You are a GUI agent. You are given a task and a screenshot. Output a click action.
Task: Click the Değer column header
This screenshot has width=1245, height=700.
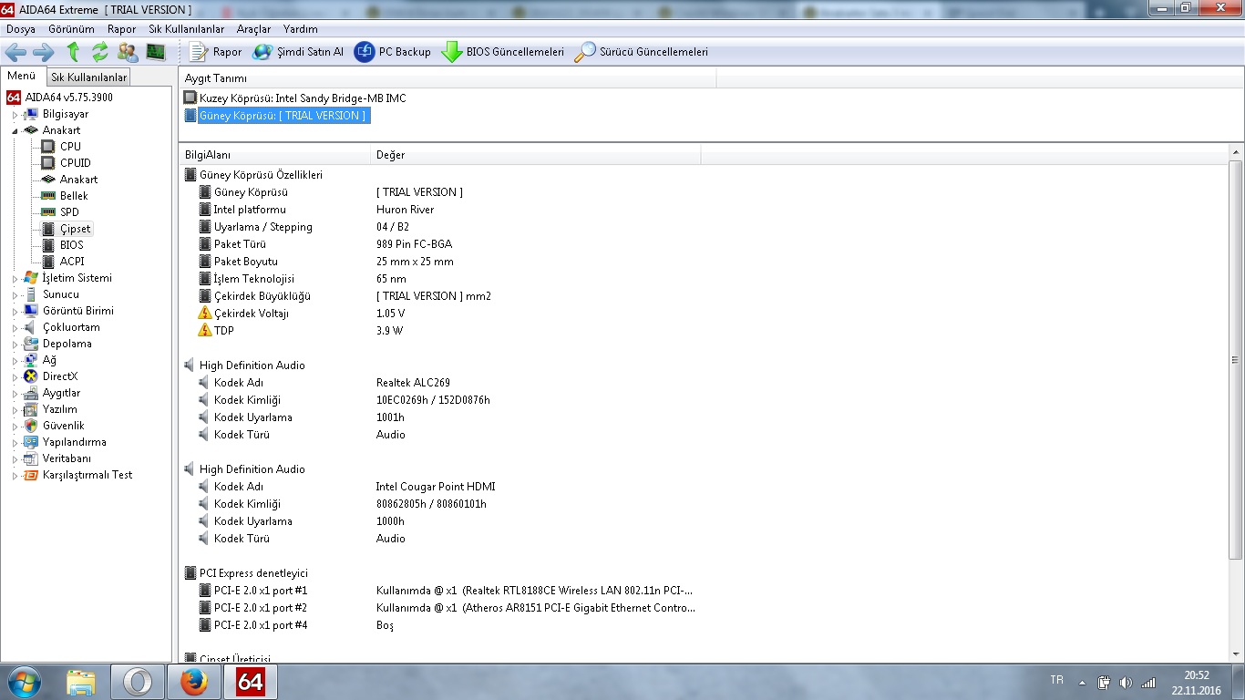tap(536, 155)
